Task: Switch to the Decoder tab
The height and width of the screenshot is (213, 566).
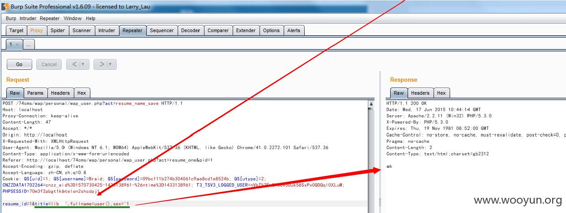Action: tap(191, 30)
